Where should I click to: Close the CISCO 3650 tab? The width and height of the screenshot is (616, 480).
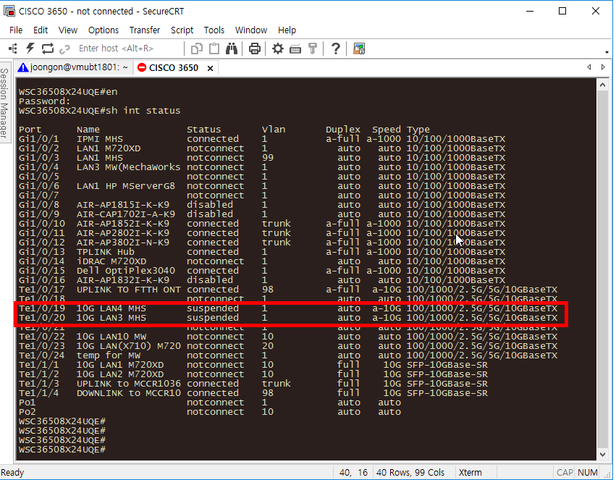click(210, 68)
